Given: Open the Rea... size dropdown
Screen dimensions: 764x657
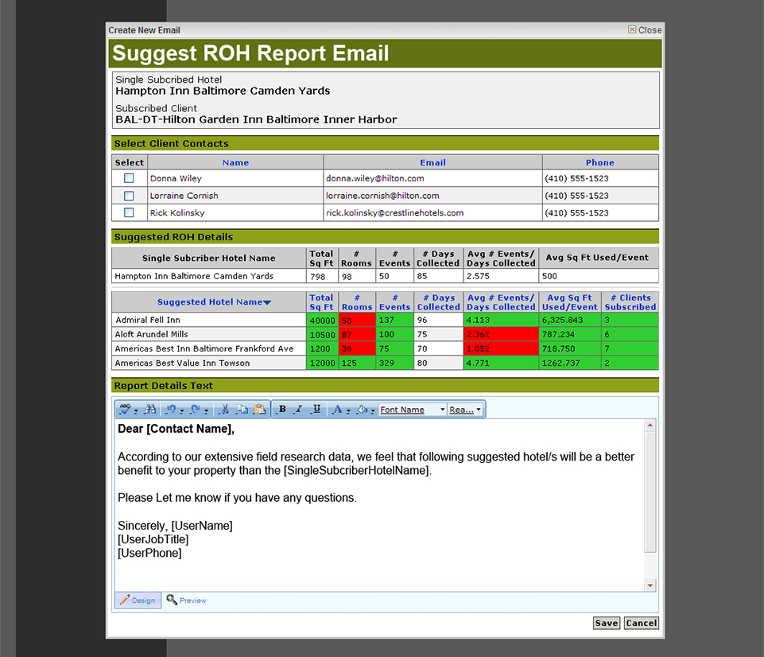Looking at the screenshot, I should [x=465, y=410].
